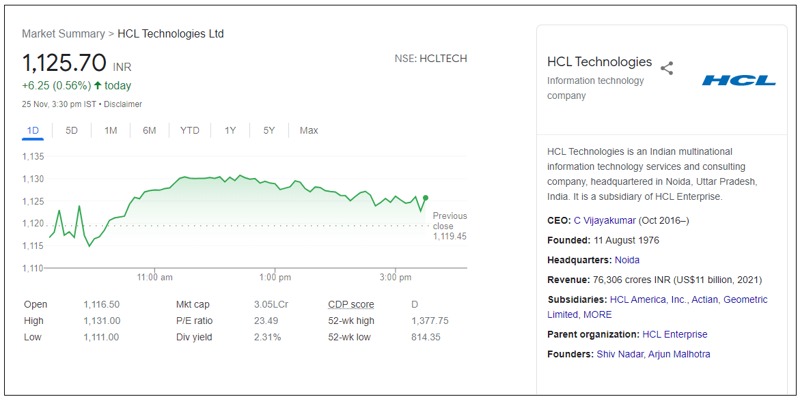The width and height of the screenshot is (800, 399).
Task: Switch chart to 6M range
Action: [x=149, y=130]
